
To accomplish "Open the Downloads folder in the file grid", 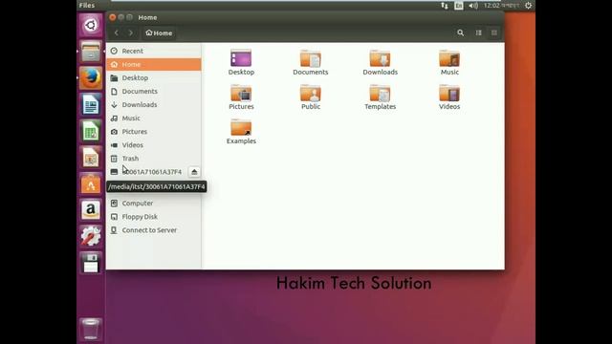I will pos(380,62).
